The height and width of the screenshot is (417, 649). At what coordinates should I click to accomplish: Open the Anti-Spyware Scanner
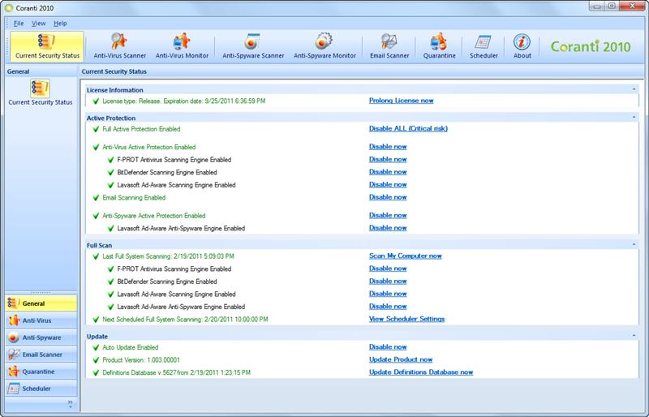point(253,46)
